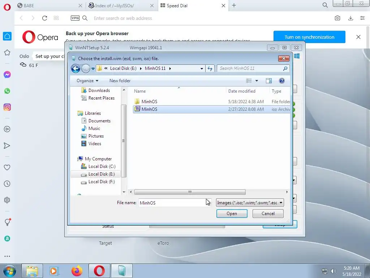370x278 pixels.
Task: Open the Settings gear in the Opera sidebar
Action: click(7, 200)
